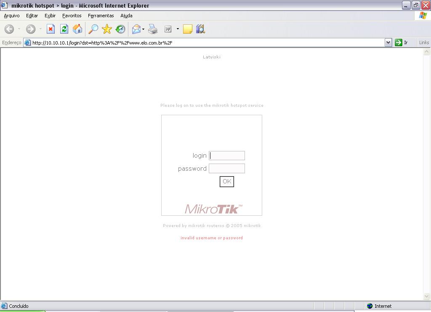Click the Endereço address label

coord(11,42)
